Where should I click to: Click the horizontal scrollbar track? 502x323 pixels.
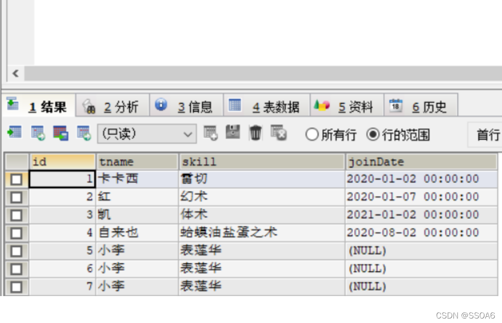click(x=263, y=74)
